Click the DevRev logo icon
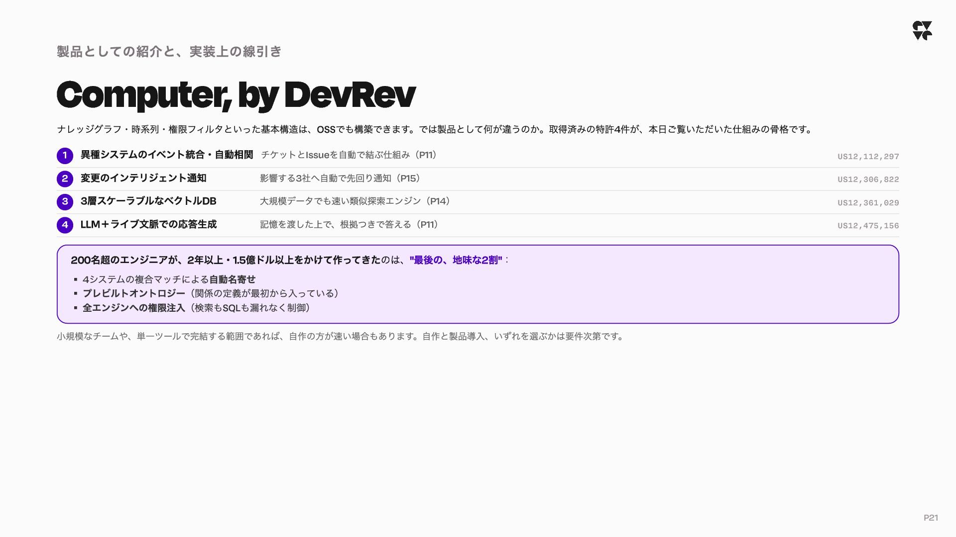Viewport: 956px width, 537px height. point(922,30)
